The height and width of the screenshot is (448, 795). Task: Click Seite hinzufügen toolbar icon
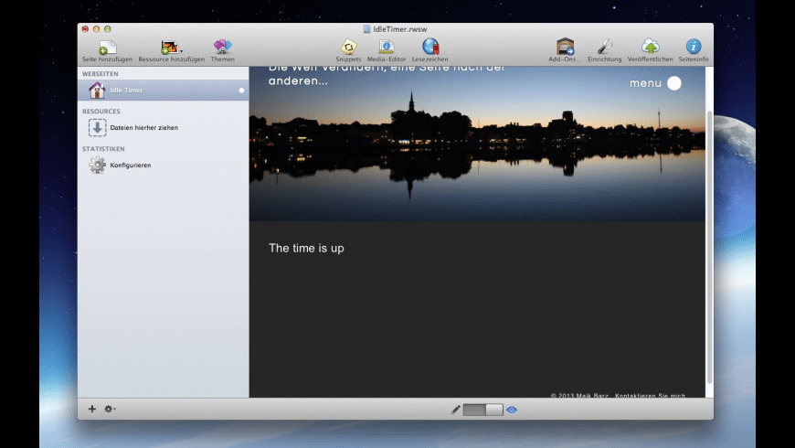(x=107, y=48)
